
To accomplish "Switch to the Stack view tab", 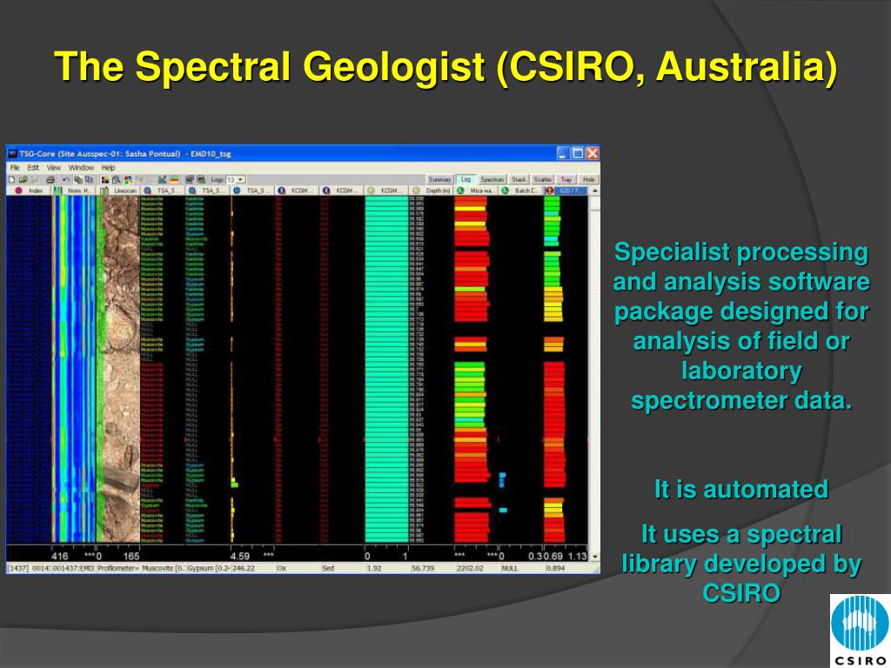I will pos(519,179).
